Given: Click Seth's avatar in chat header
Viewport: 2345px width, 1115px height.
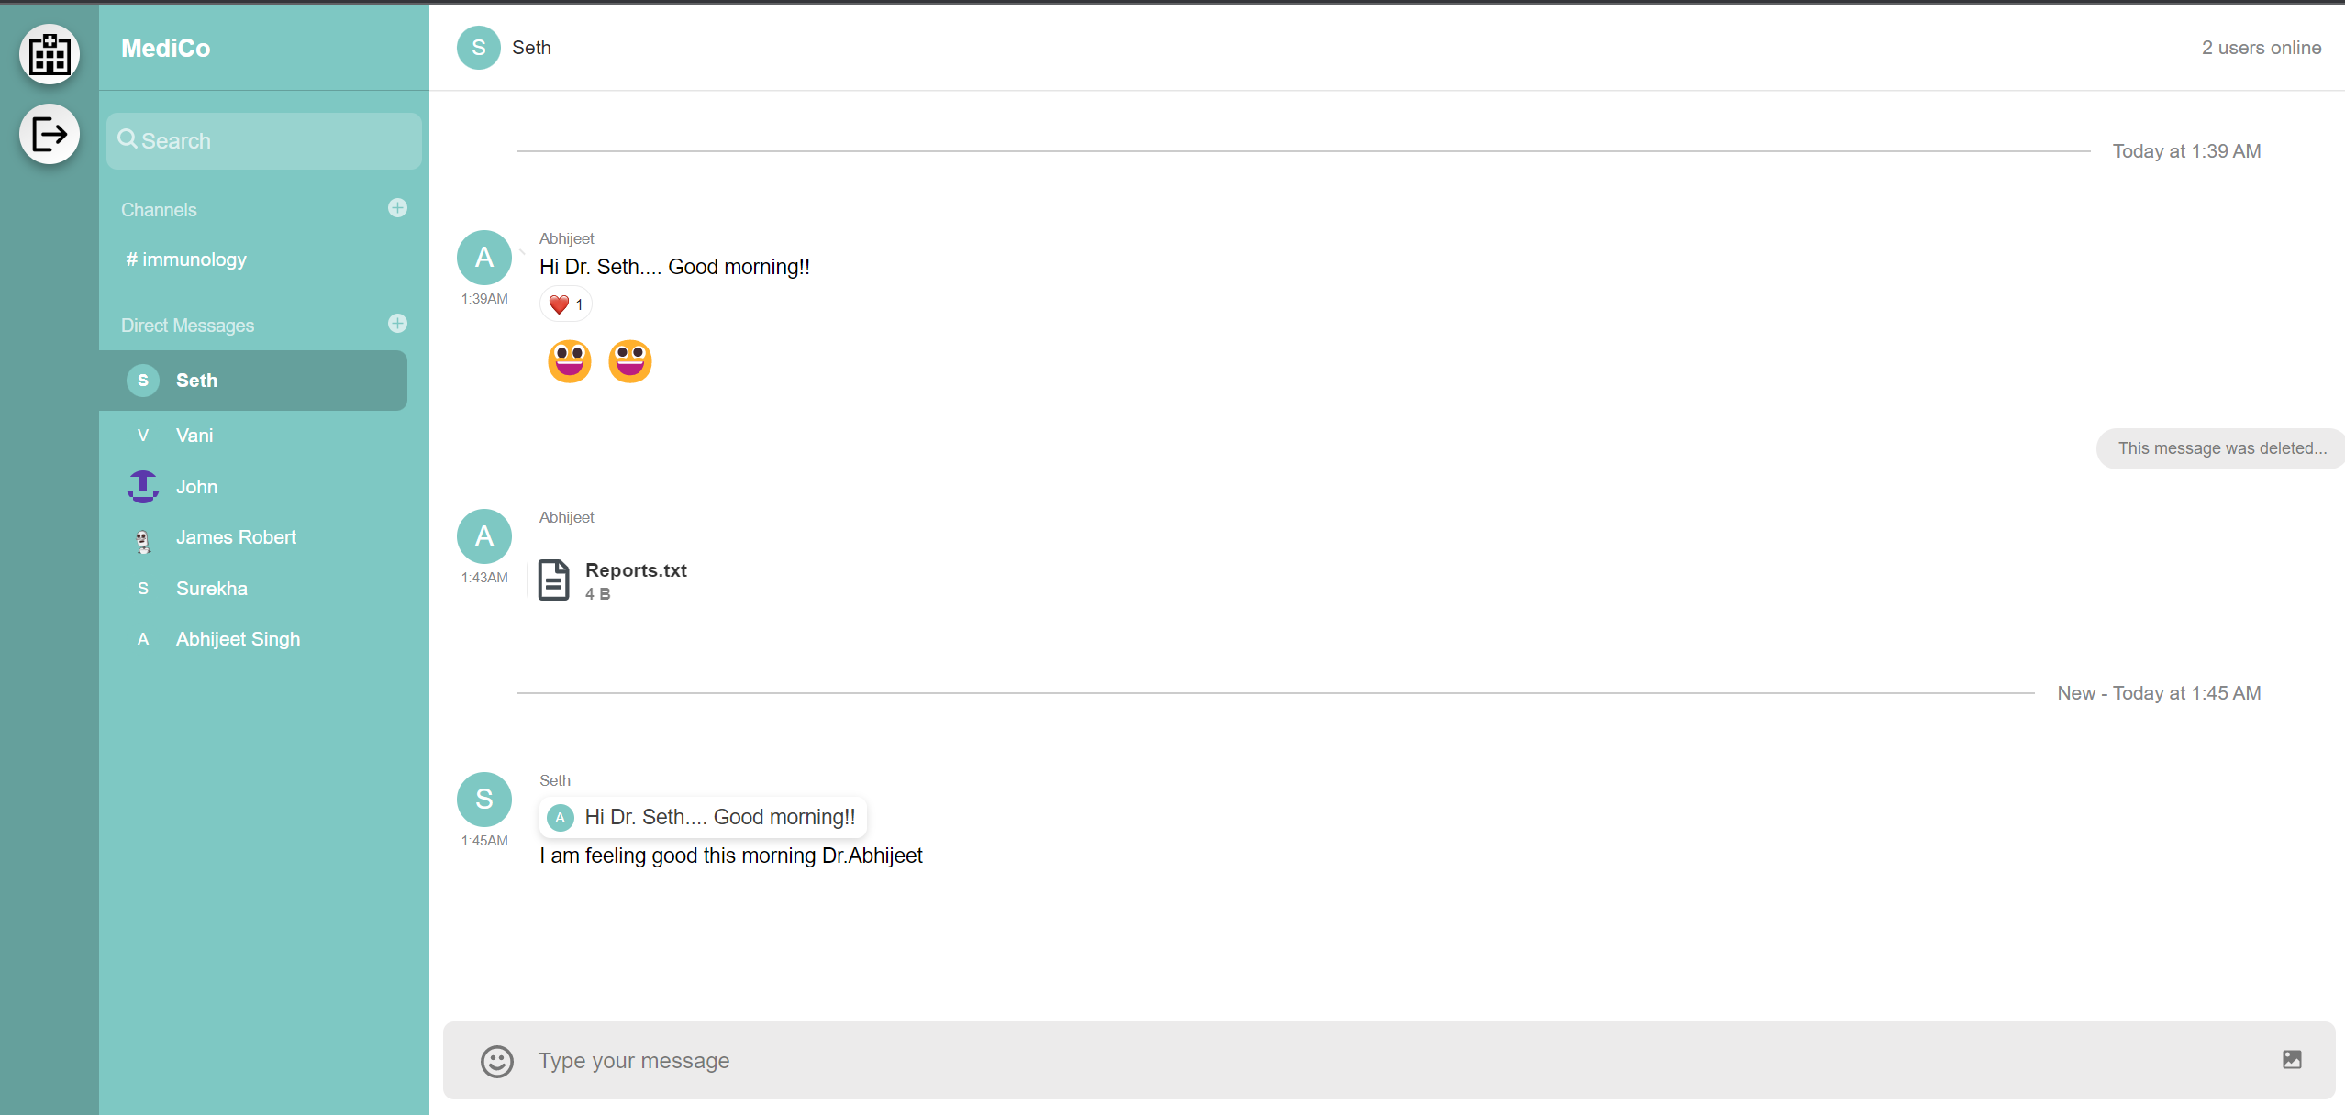Looking at the screenshot, I should tap(478, 48).
